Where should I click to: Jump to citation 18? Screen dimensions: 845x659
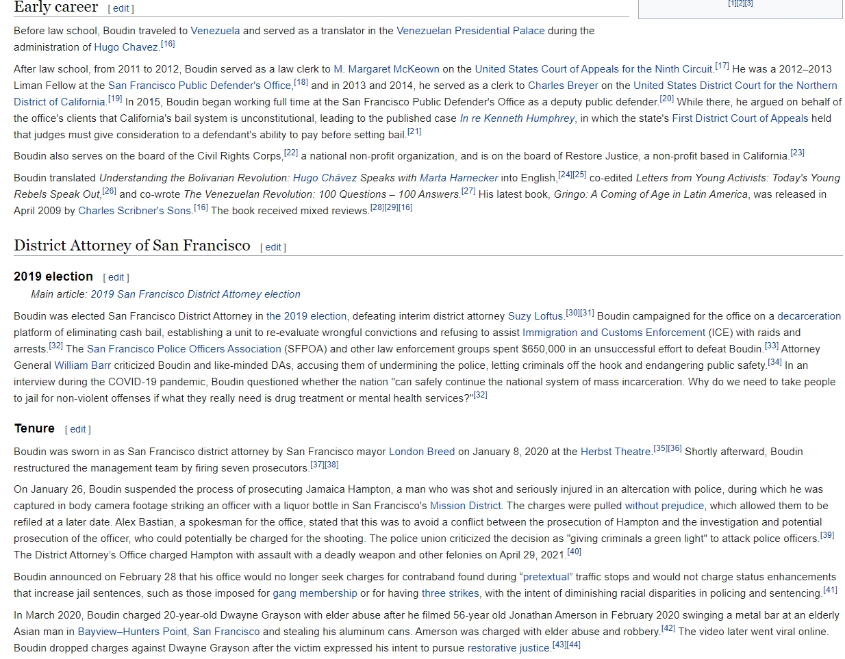pyautogui.click(x=301, y=83)
